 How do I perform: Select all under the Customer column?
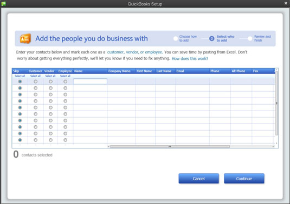point(35,76)
